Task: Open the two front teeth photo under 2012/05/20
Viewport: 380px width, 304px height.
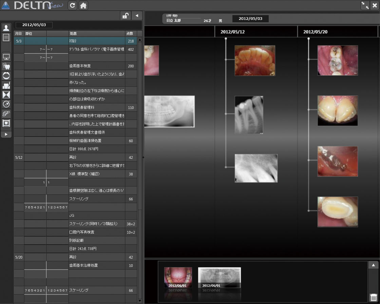Action: 338,111
